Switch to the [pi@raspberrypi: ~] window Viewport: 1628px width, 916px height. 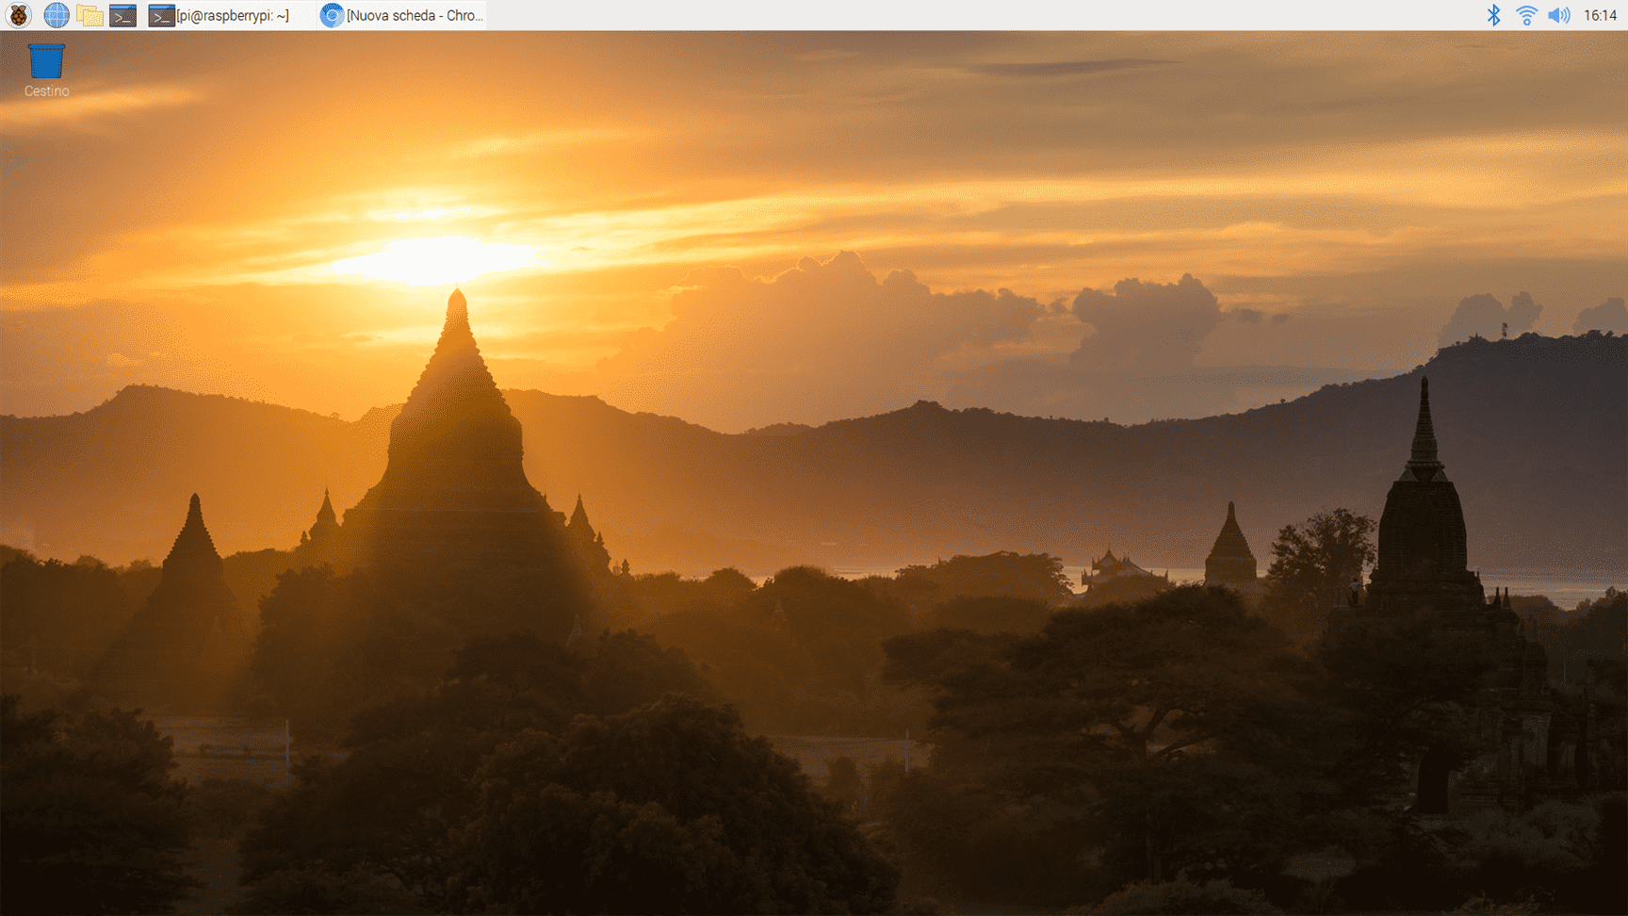point(232,15)
